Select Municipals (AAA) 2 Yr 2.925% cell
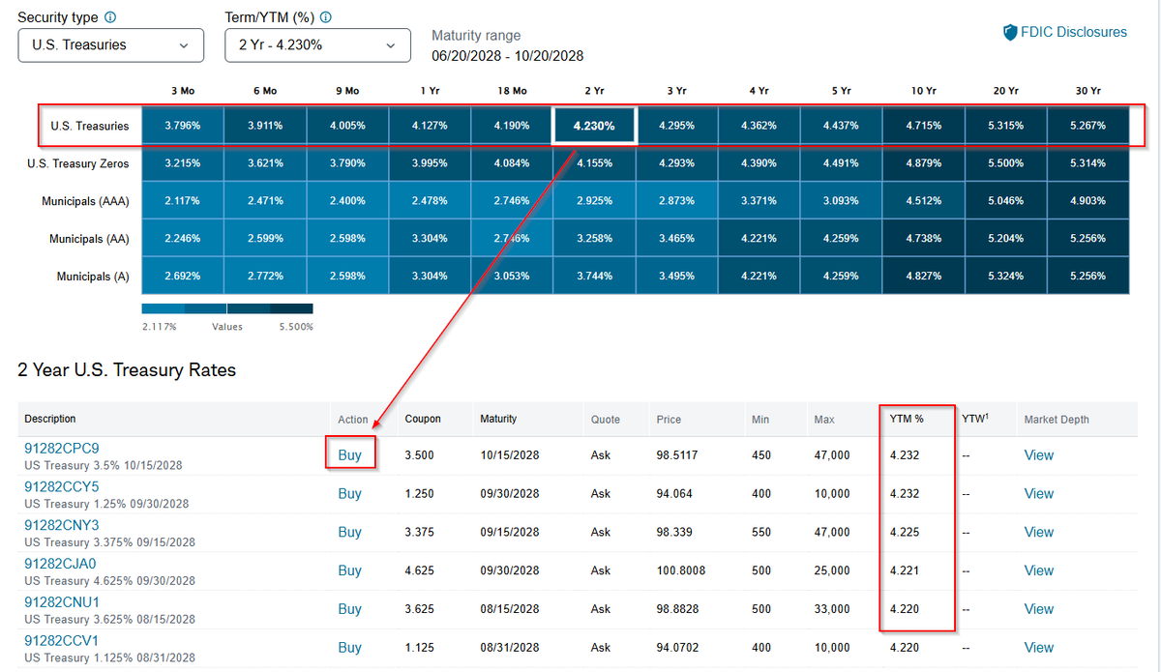 (594, 201)
